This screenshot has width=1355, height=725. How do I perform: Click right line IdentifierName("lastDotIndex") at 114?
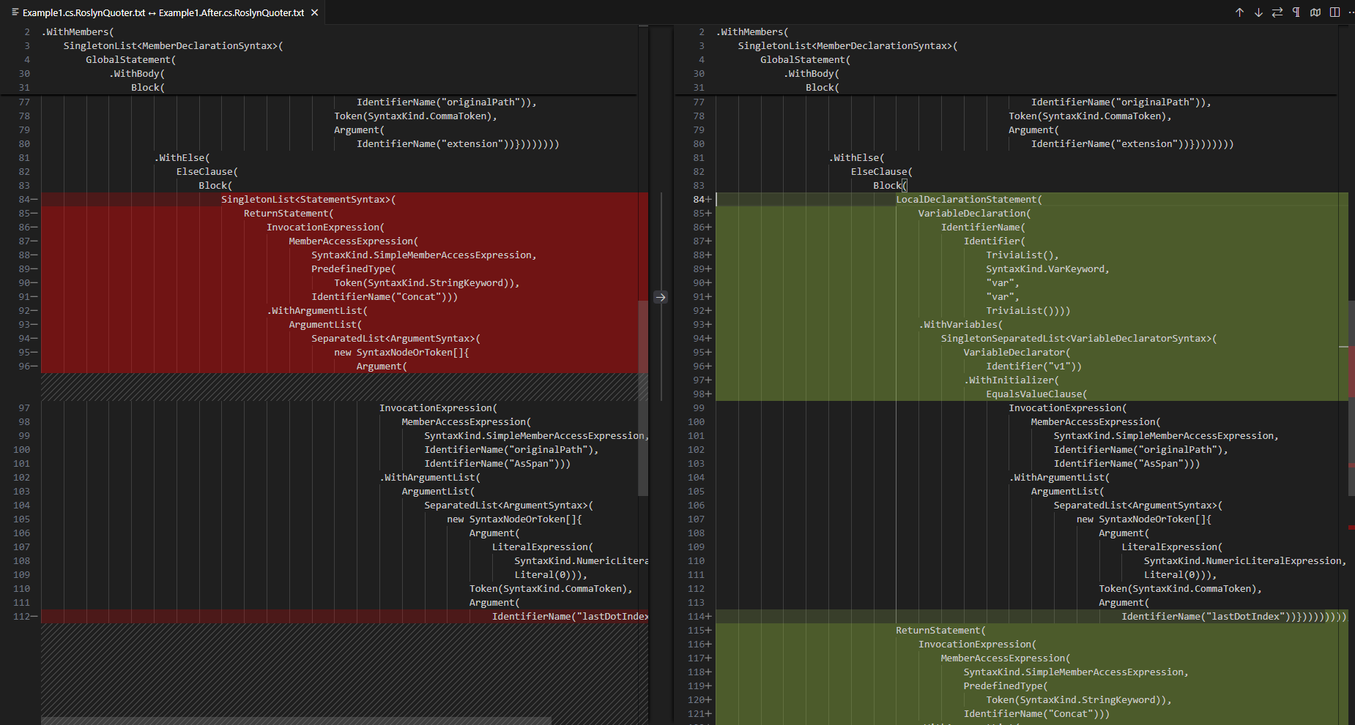pos(1234,616)
